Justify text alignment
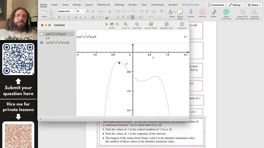The width and height of the screenshot is (264, 148). (x=132, y=17)
